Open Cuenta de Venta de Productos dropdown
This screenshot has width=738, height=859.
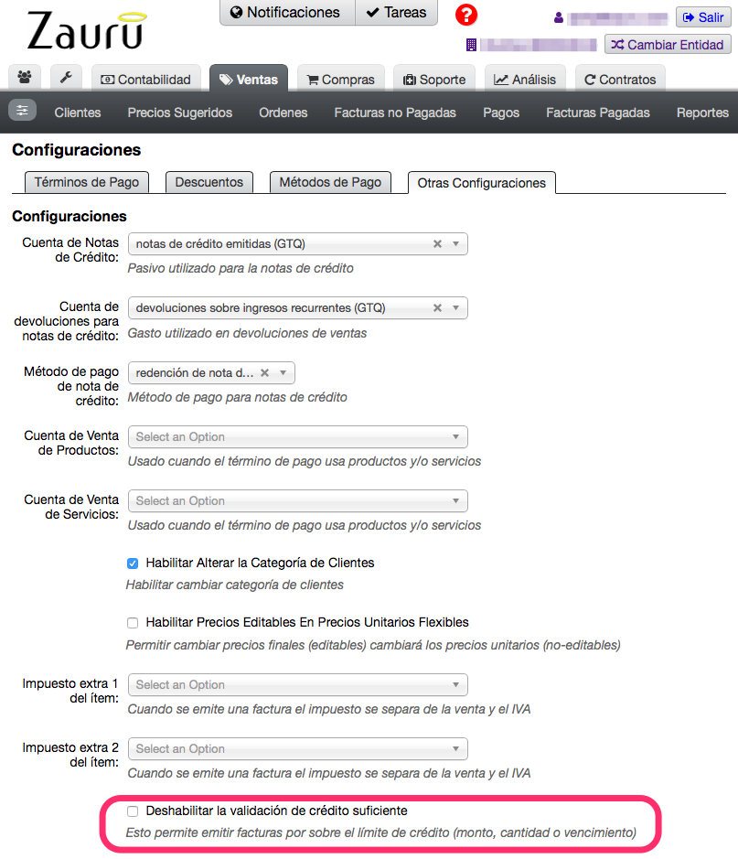click(298, 436)
